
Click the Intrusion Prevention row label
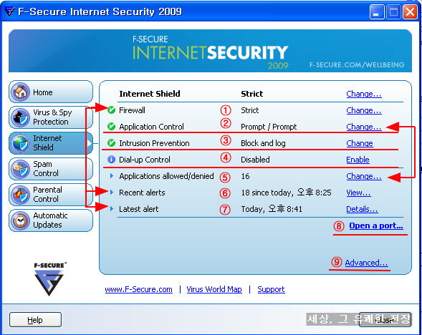pyautogui.click(x=154, y=143)
